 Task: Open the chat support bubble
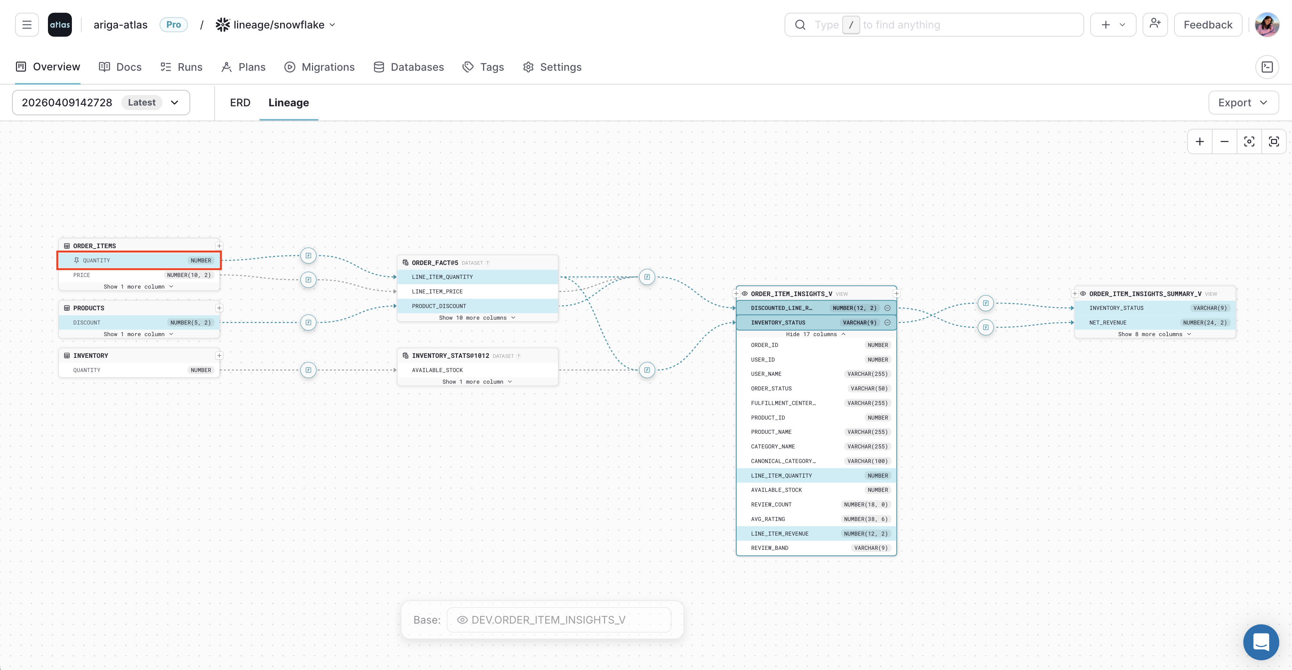[1261, 642]
